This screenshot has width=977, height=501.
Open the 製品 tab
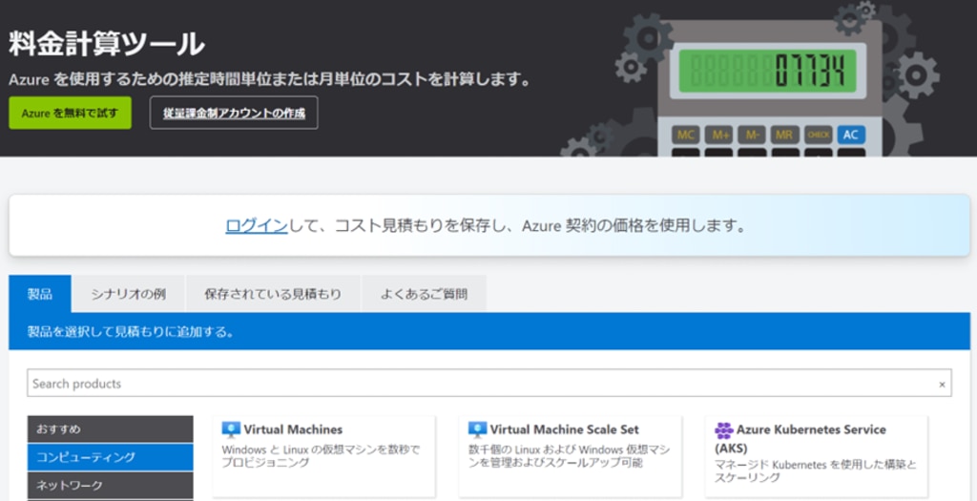(x=40, y=294)
